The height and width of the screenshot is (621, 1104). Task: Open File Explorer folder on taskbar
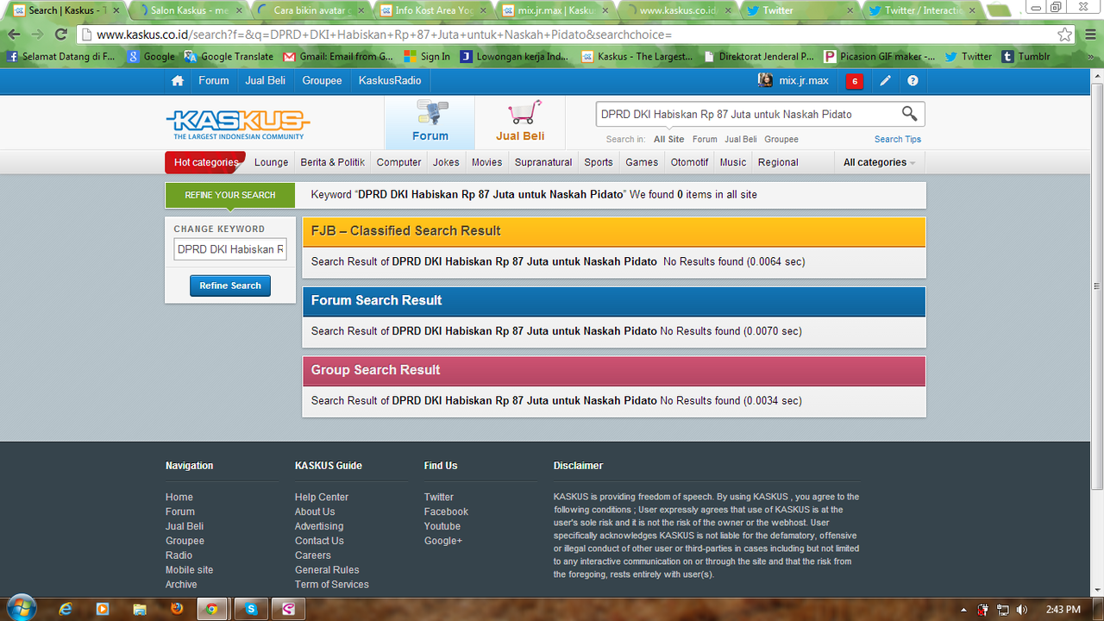140,609
